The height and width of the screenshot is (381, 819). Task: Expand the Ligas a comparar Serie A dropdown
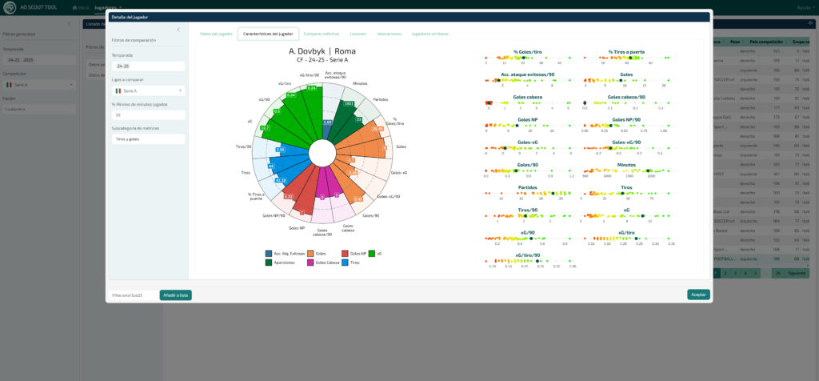click(x=148, y=90)
